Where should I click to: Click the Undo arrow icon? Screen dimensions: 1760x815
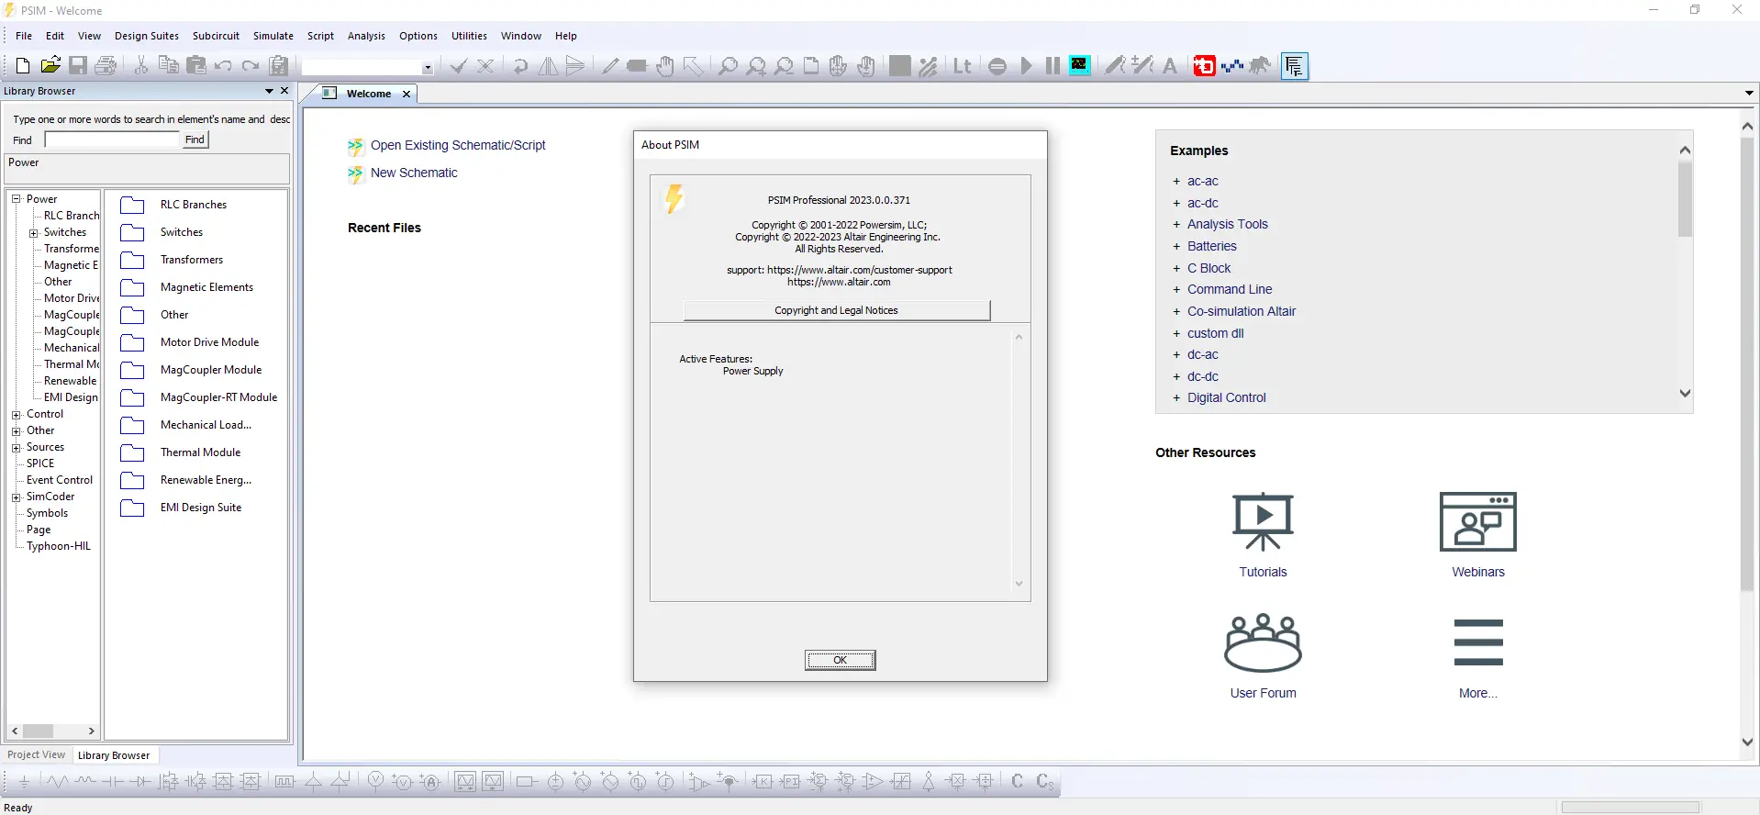tap(223, 66)
